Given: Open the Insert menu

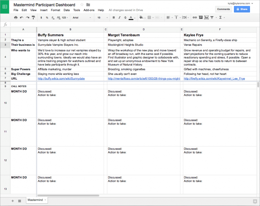Looking at the screenshot, I should [x=43, y=10].
